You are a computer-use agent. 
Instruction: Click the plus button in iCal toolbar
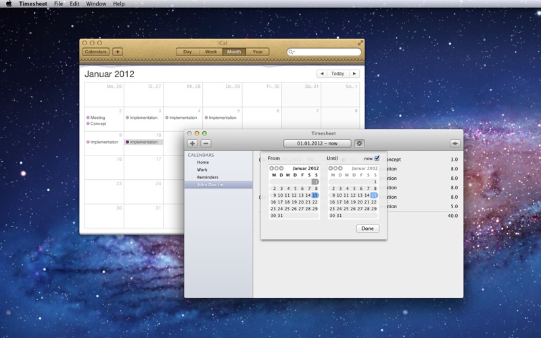pyautogui.click(x=118, y=52)
